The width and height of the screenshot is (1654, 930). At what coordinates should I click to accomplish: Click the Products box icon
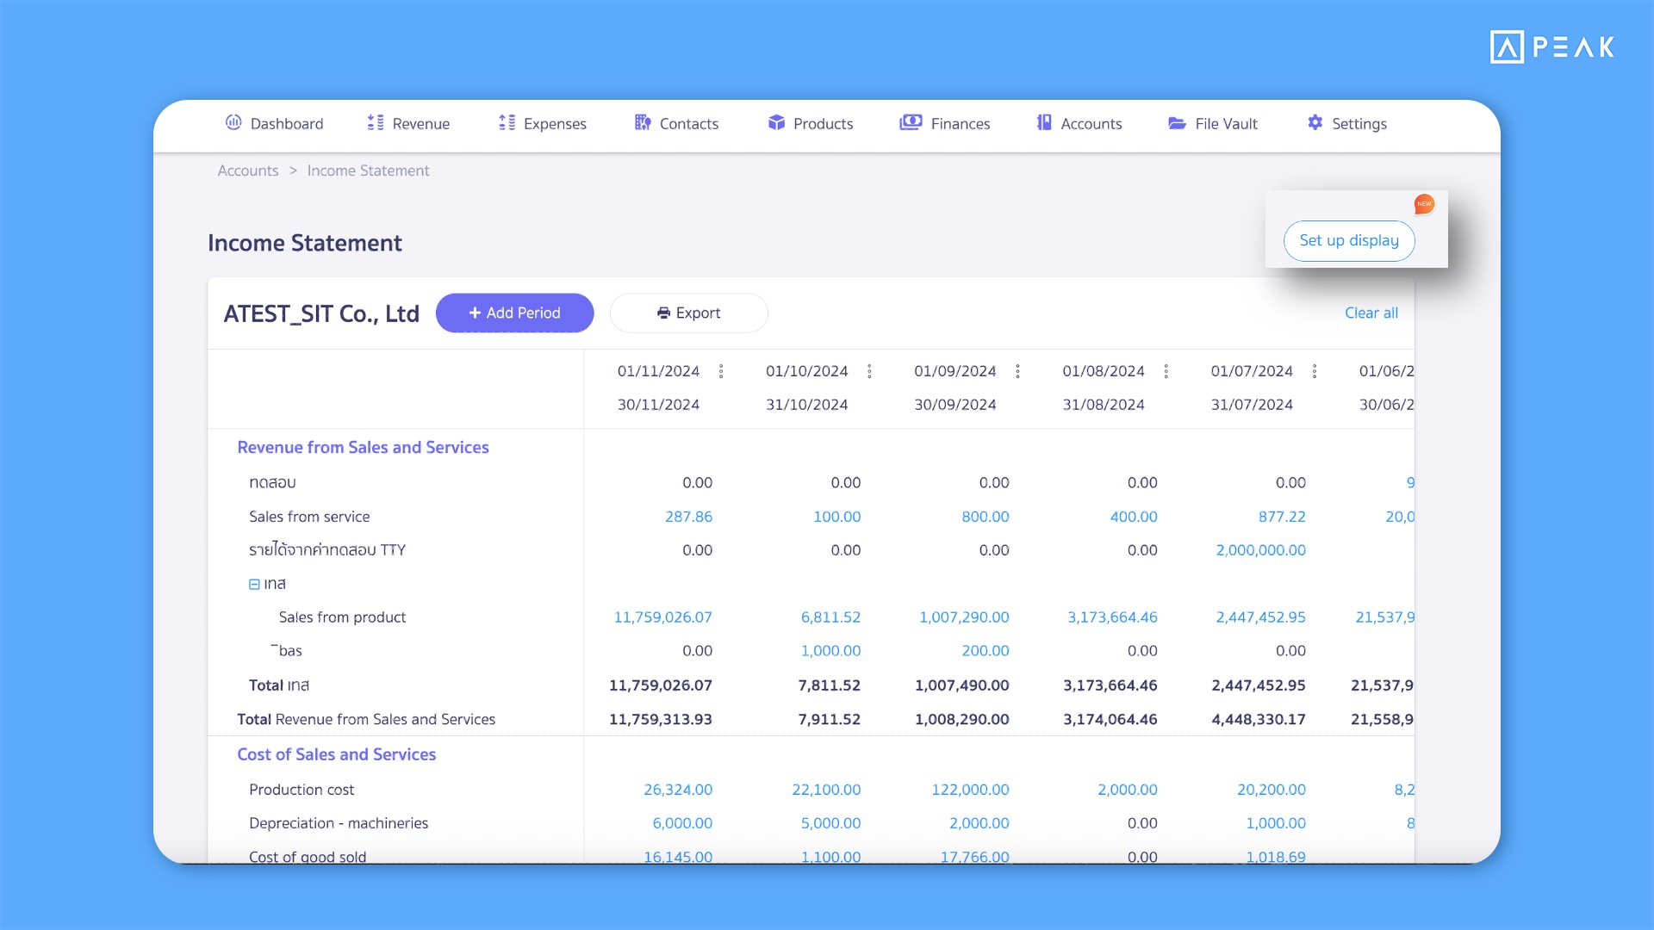[776, 122]
